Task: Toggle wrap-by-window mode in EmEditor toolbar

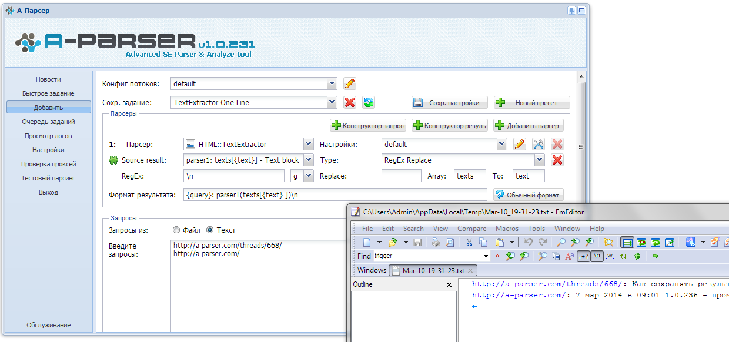Action: tap(655, 242)
